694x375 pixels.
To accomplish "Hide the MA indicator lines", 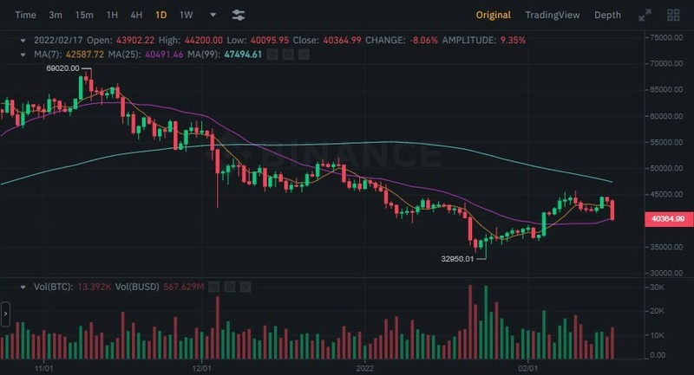I will click(272, 54).
